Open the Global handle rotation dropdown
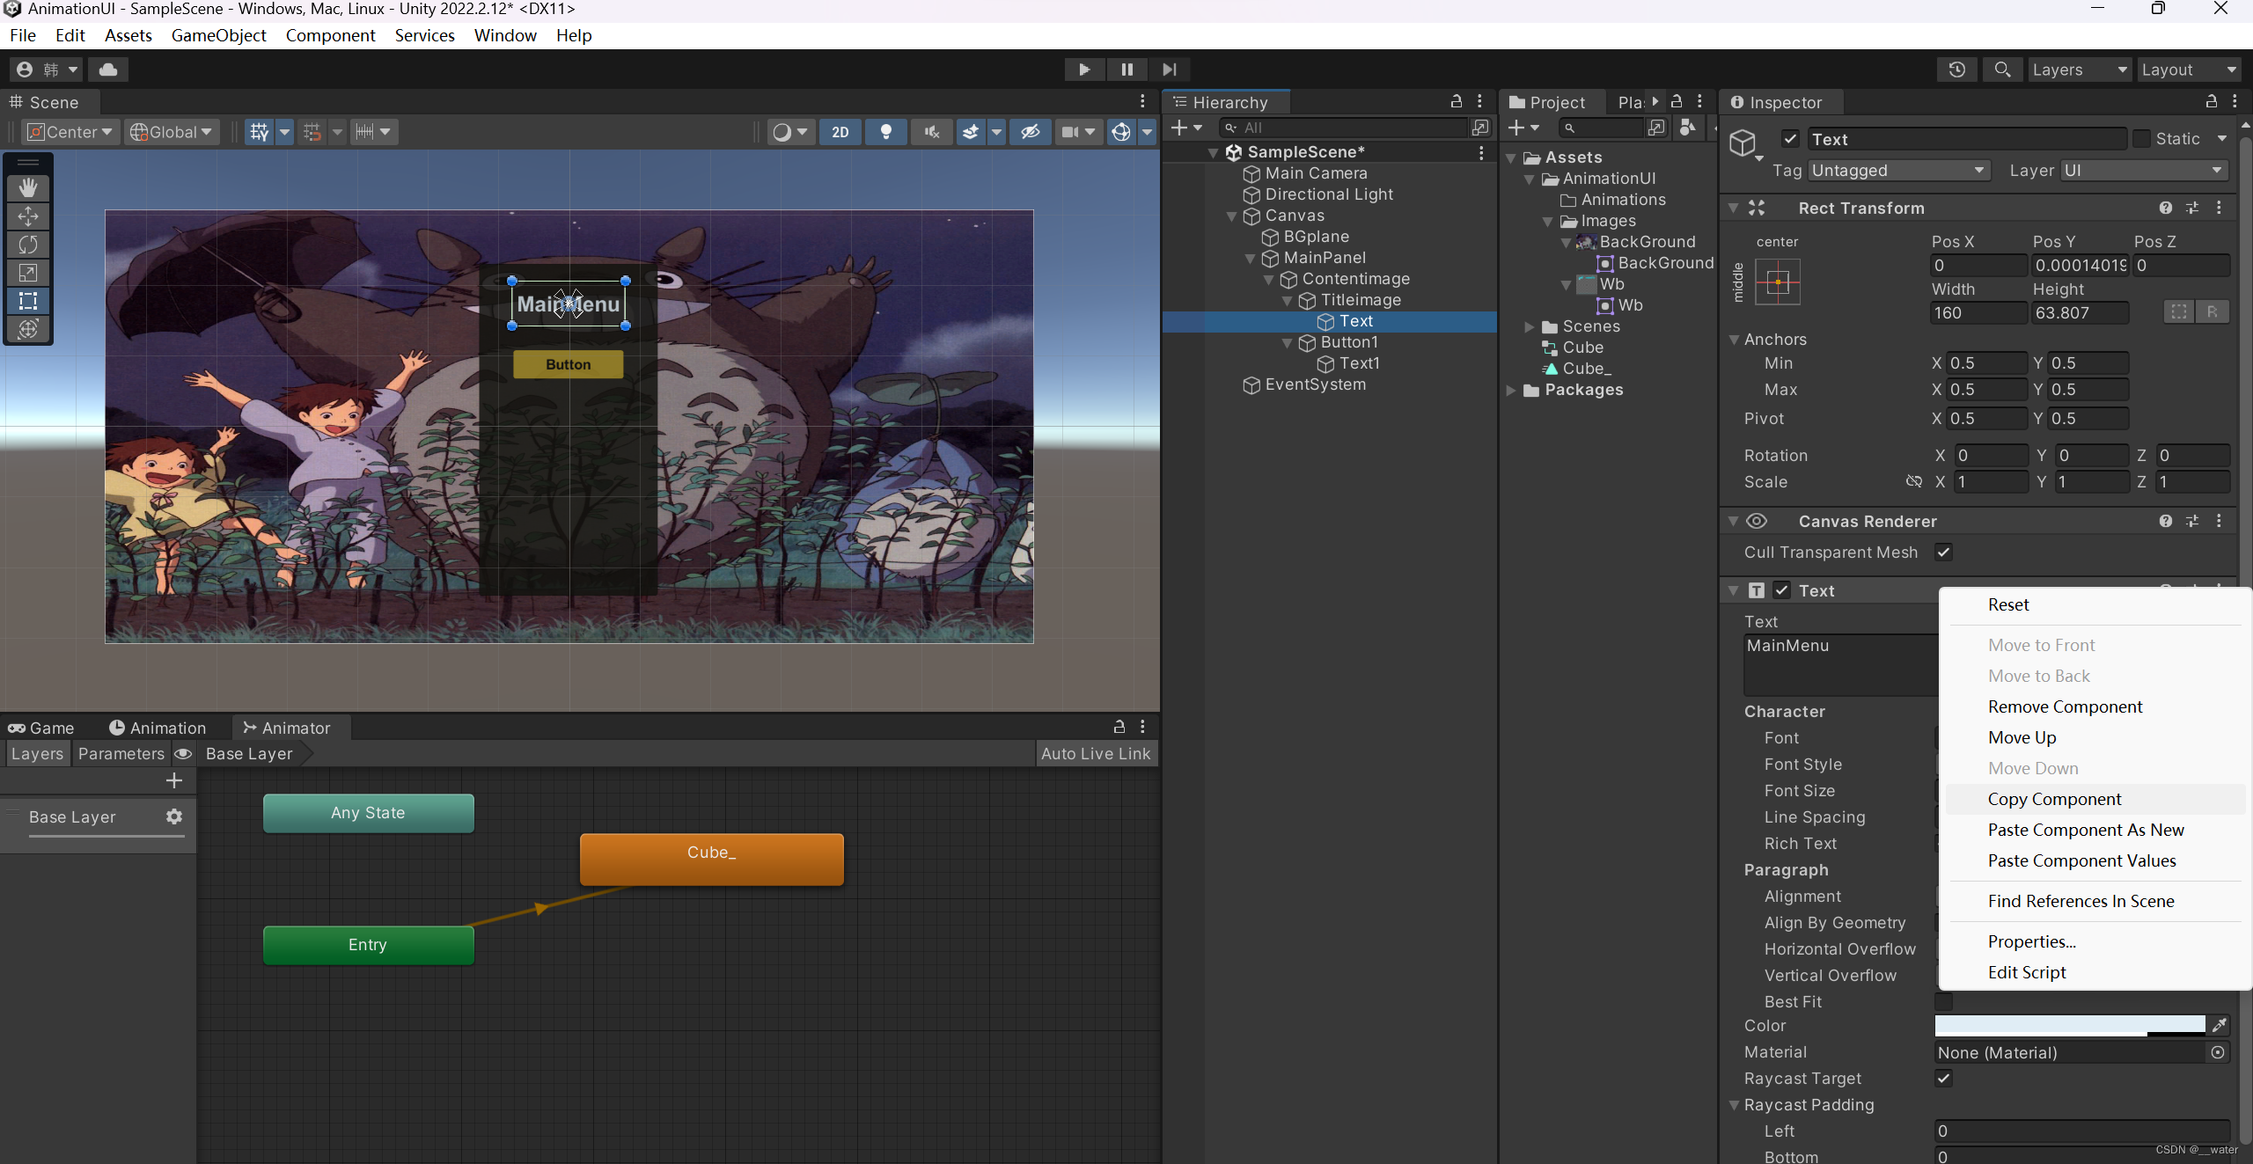Viewport: 2253px width, 1164px height. tap(172, 132)
